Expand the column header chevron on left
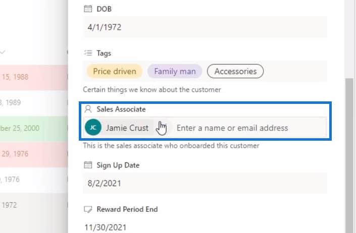This screenshot has height=233, width=356. [x=2, y=52]
